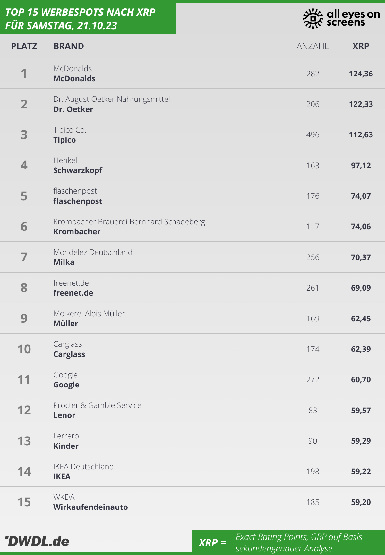Click the green title banner heading
The height and width of the screenshot is (555, 385).
80,19
